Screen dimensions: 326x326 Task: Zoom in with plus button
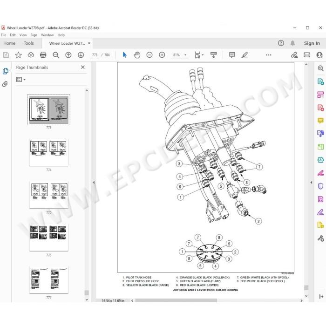click(x=162, y=55)
